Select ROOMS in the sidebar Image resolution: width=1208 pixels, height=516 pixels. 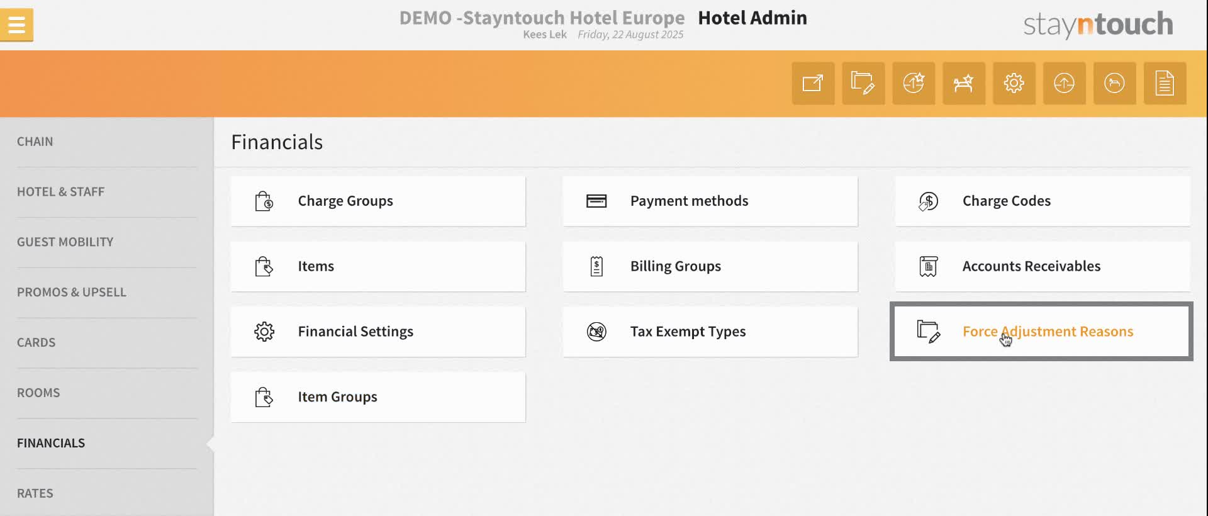coord(38,393)
